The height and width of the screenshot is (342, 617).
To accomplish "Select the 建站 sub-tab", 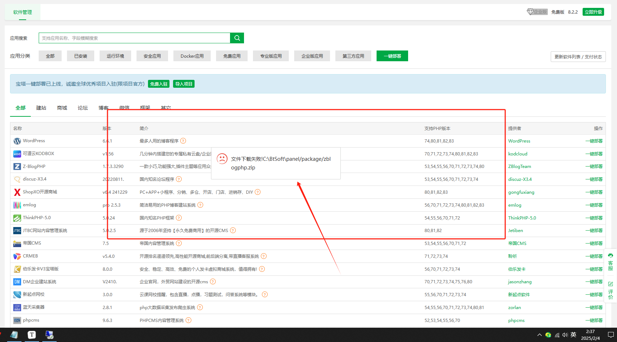I will [x=41, y=108].
